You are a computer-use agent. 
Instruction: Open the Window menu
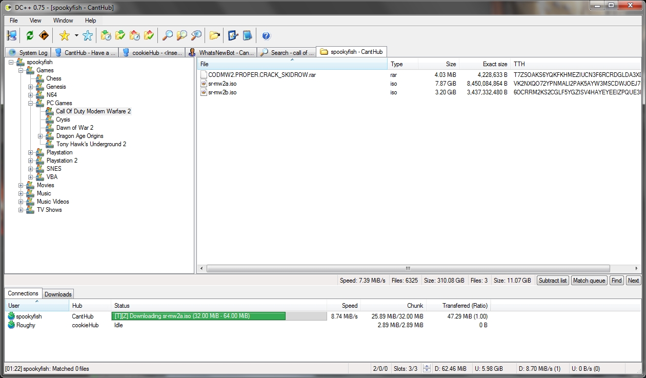click(63, 21)
